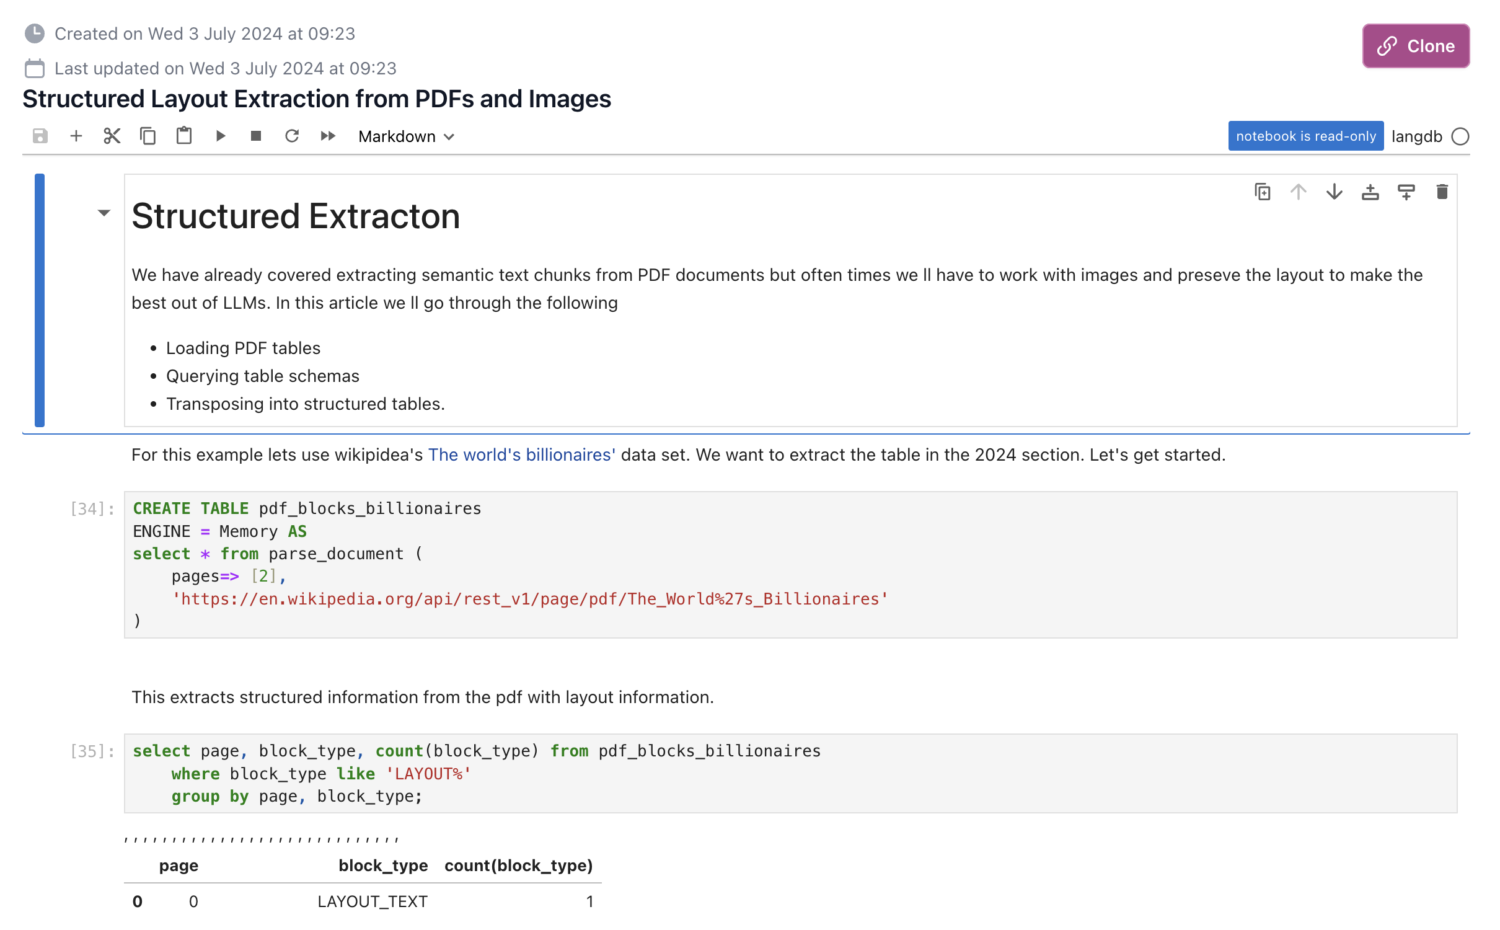This screenshot has width=1500, height=930.
Task: Click the clock icon beside created date
Action: [35, 33]
